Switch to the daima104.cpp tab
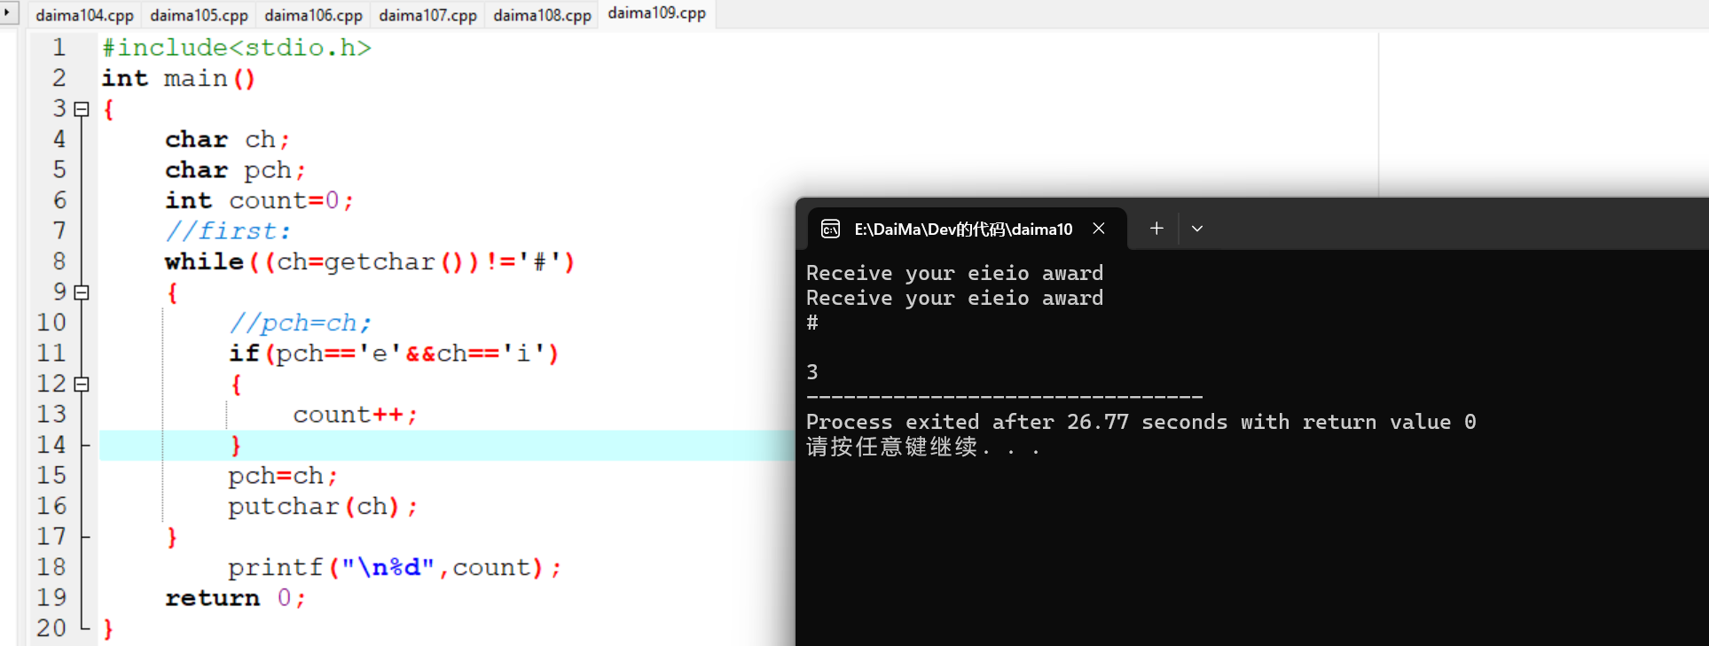The image size is (1709, 646). point(84,15)
